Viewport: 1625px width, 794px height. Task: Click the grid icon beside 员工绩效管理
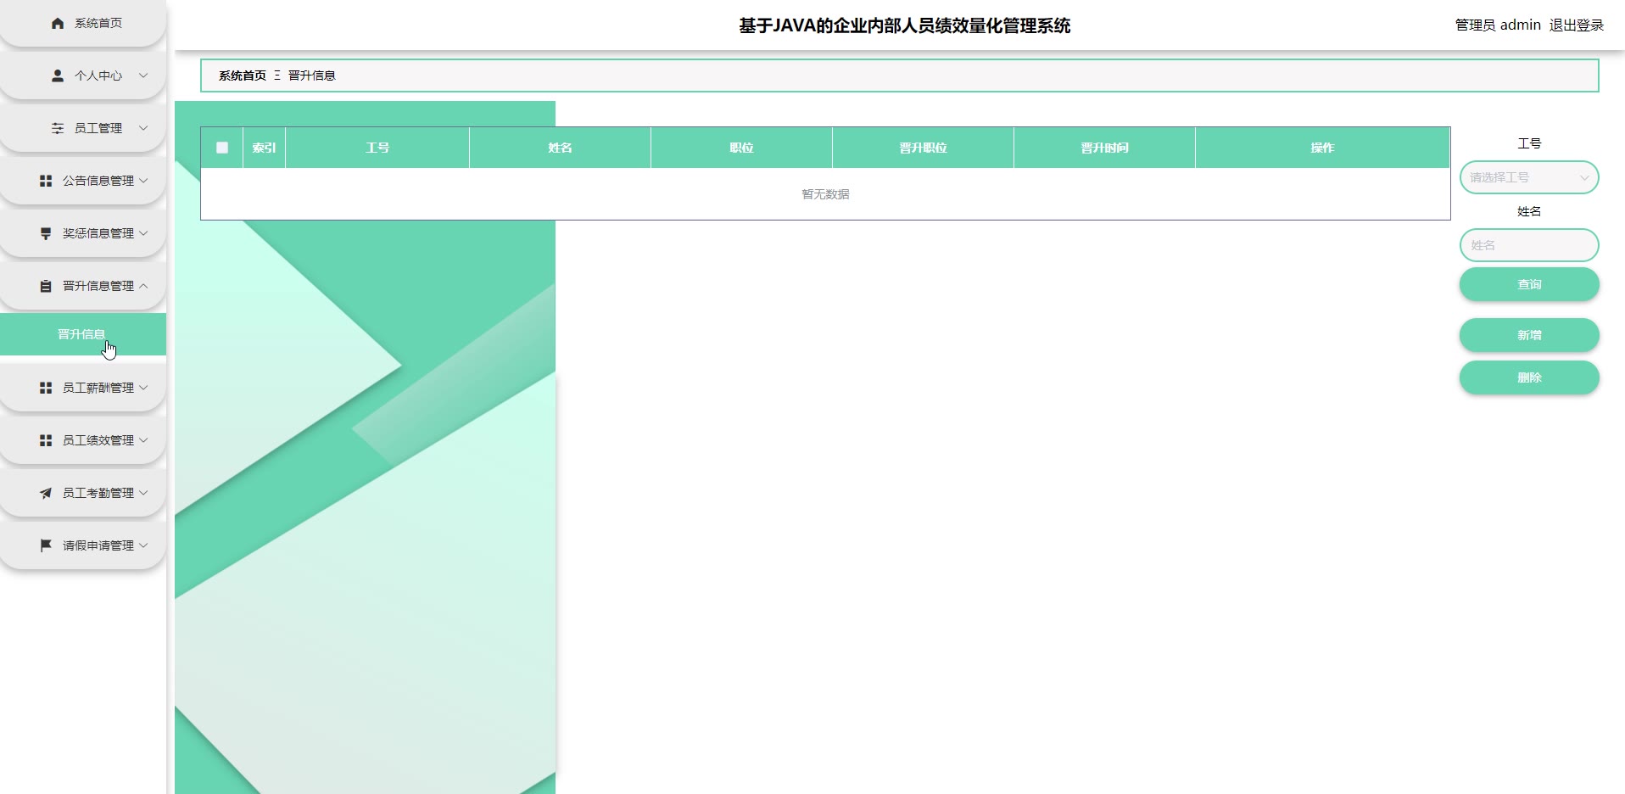tap(46, 440)
